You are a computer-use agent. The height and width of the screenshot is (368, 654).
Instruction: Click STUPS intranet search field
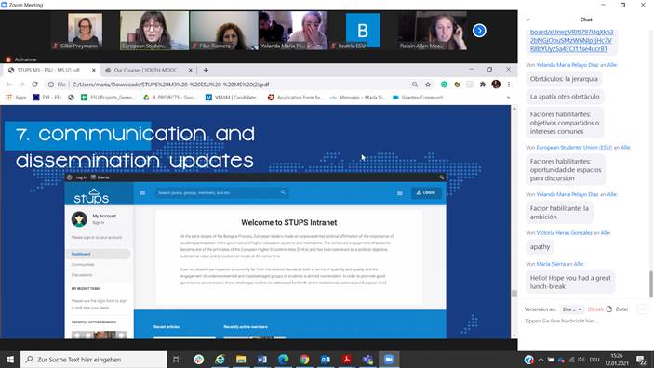pyautogui.click(x=221, y=192)
